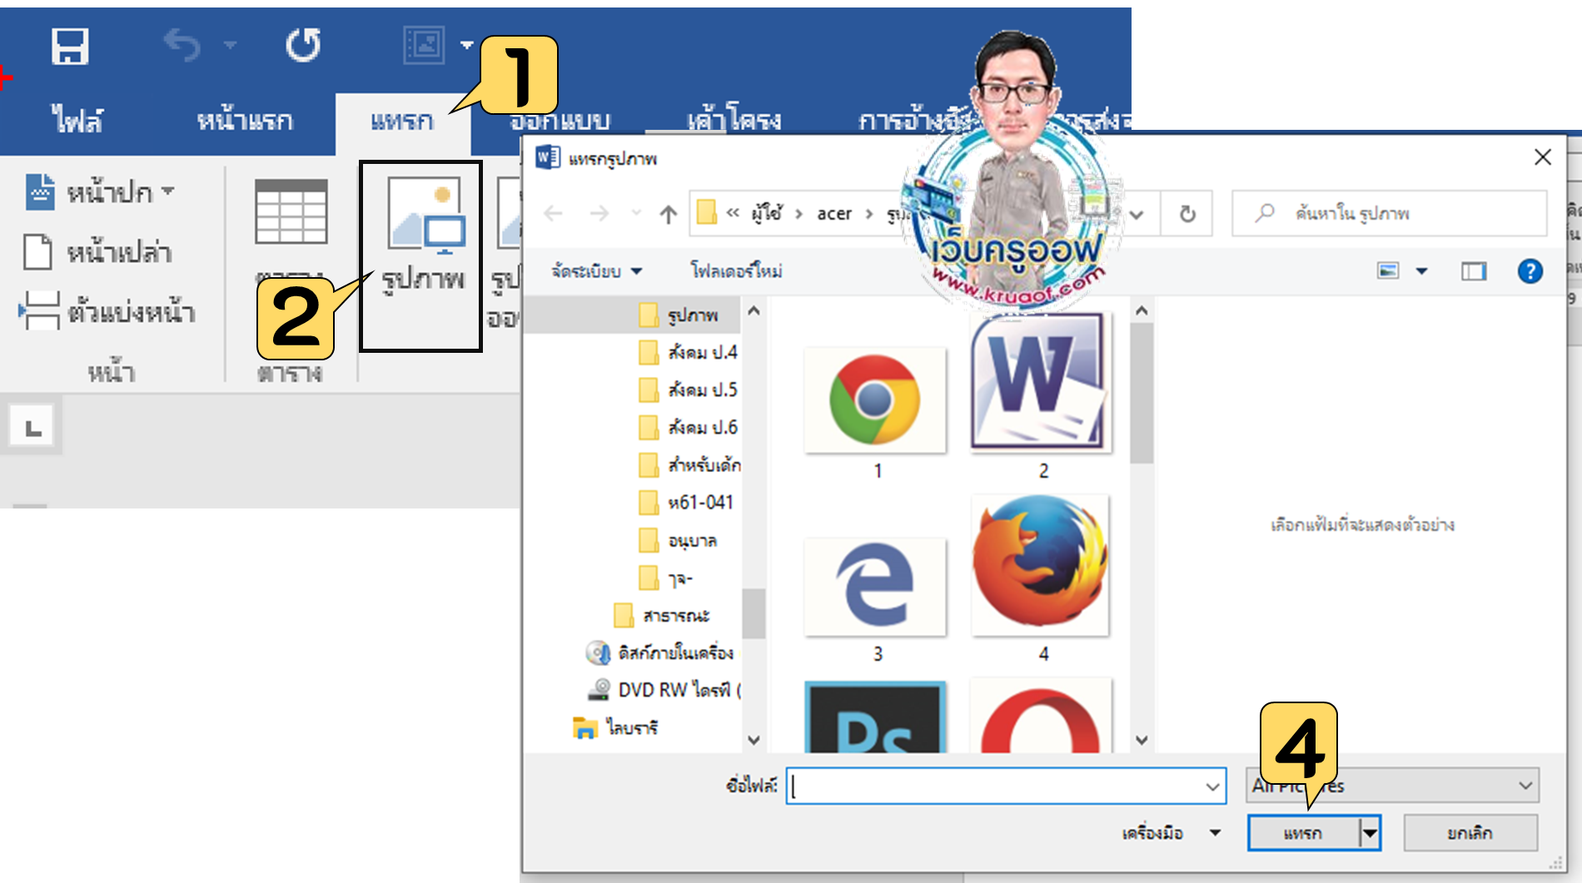1582x883 pixels.
Task: Switch to the หน้าแรก ribbon tab
Action: coord(245,122)
